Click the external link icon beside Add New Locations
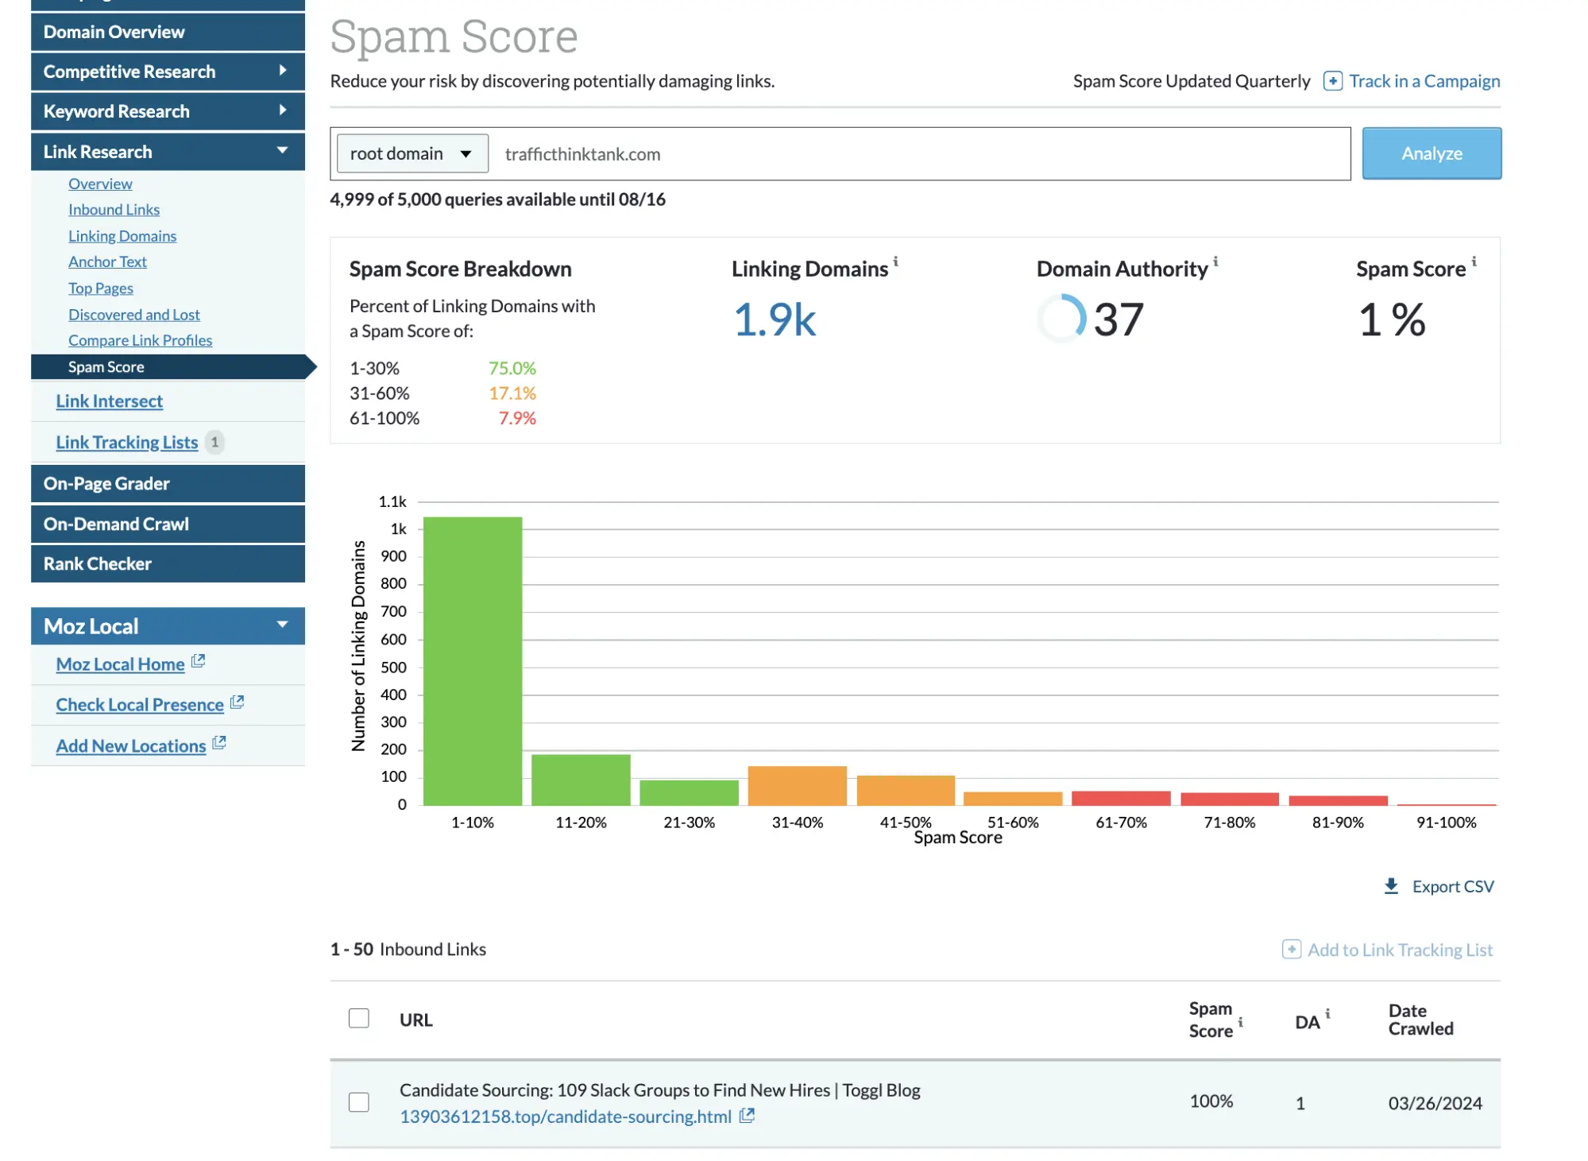This screenshot has height=1161, width=1588. tap(220, 742)
